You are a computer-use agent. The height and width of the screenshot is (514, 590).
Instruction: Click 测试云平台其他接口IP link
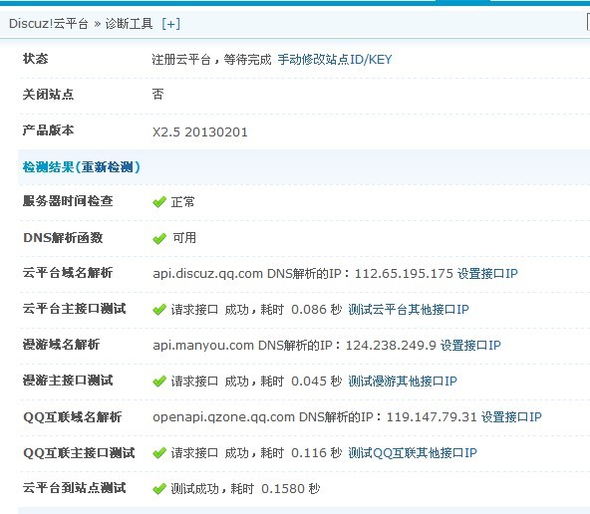(x=409, y=310)
